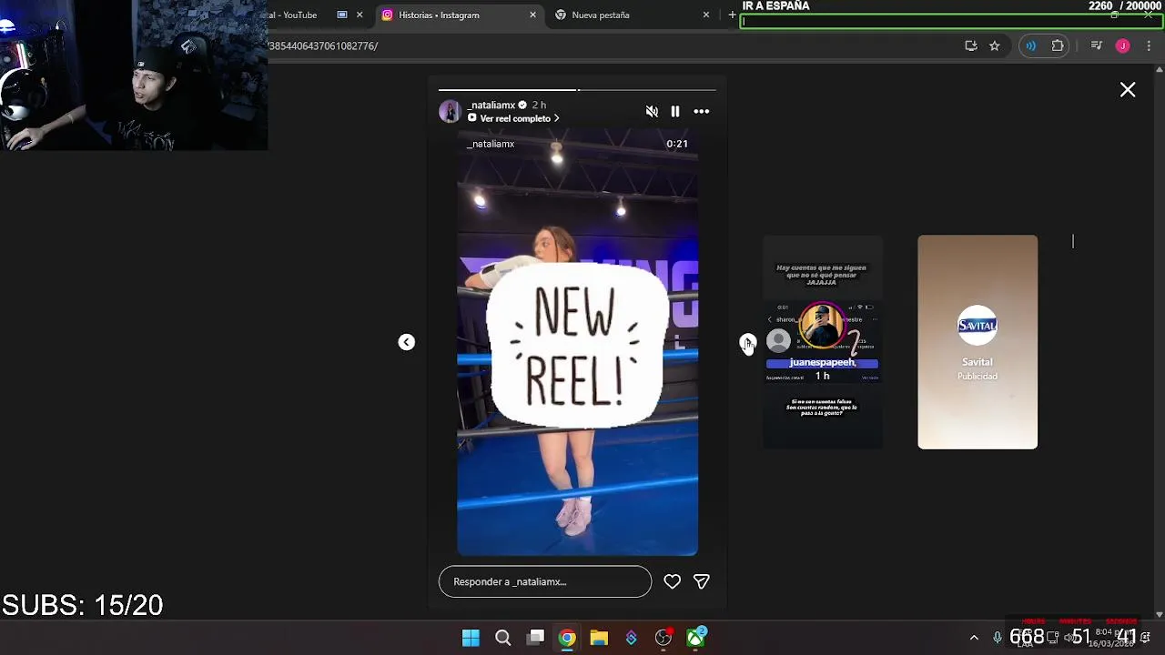Open a new browser tab with plus
1165x655 pixels.
point(732,15)
